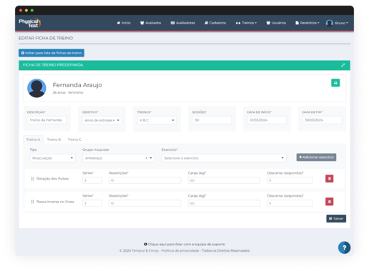Edit the Descrição field

pos(46,120)
